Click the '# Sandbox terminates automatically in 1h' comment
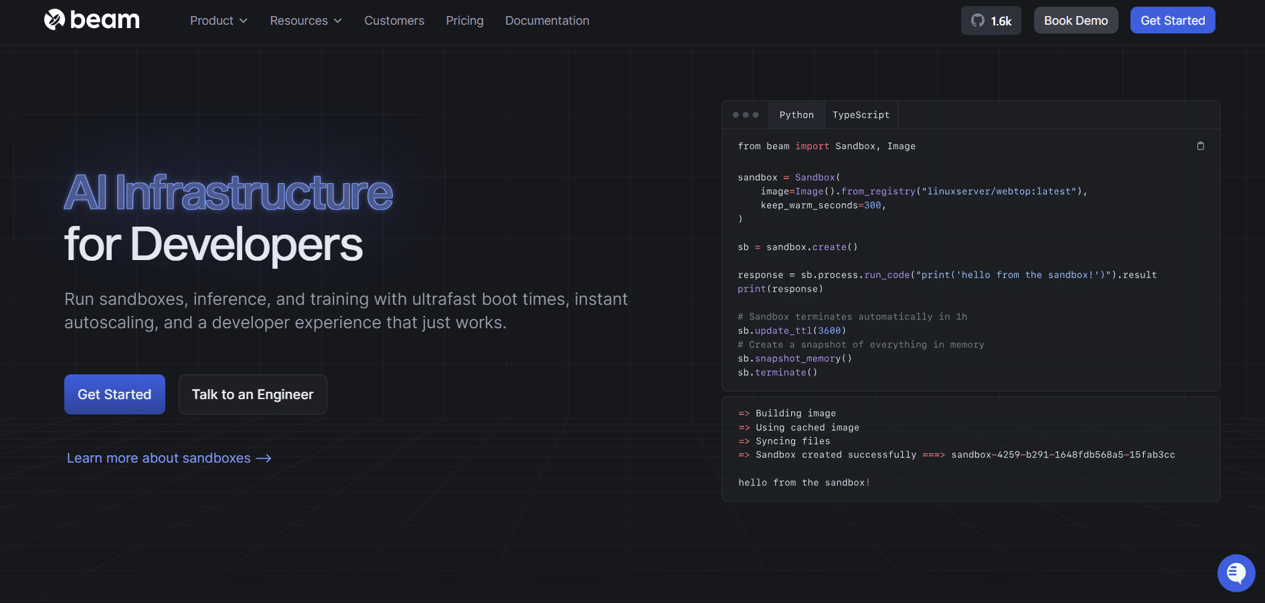 pyautogui.click(x=852, y=317)
